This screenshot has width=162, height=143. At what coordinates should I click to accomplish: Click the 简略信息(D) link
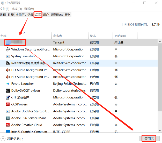(x=15, y=139)
